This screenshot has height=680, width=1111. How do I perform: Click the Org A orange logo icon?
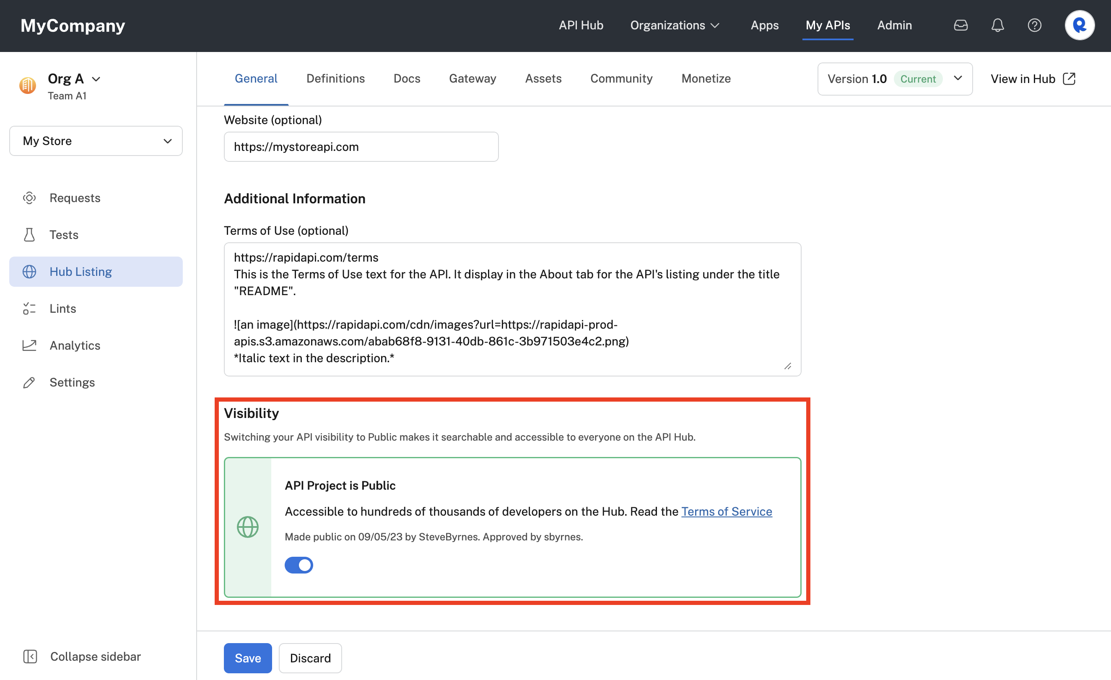(28, 85)
